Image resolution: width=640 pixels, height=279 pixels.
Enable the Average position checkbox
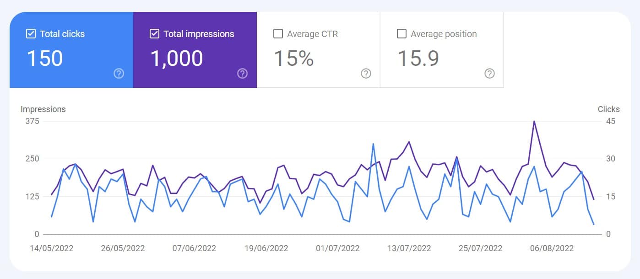tap(401, 34)
